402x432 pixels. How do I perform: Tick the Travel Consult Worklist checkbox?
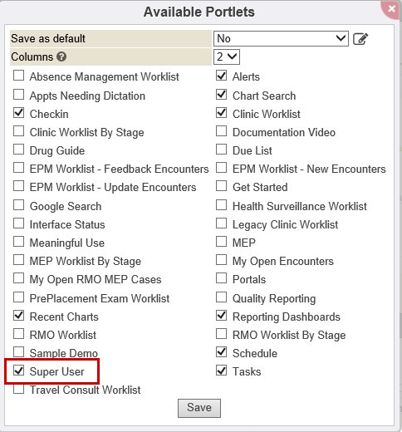[18, 389]
